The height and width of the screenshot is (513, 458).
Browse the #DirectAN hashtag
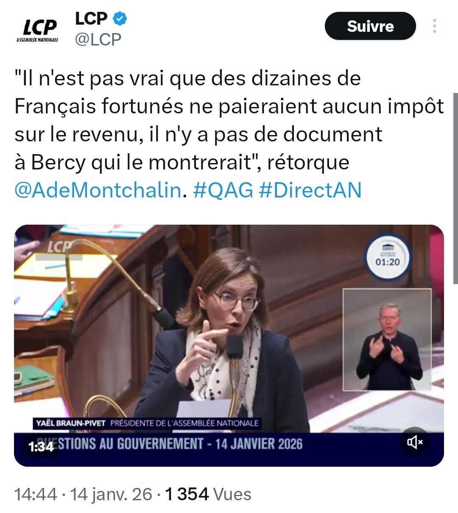pos(310,190)
